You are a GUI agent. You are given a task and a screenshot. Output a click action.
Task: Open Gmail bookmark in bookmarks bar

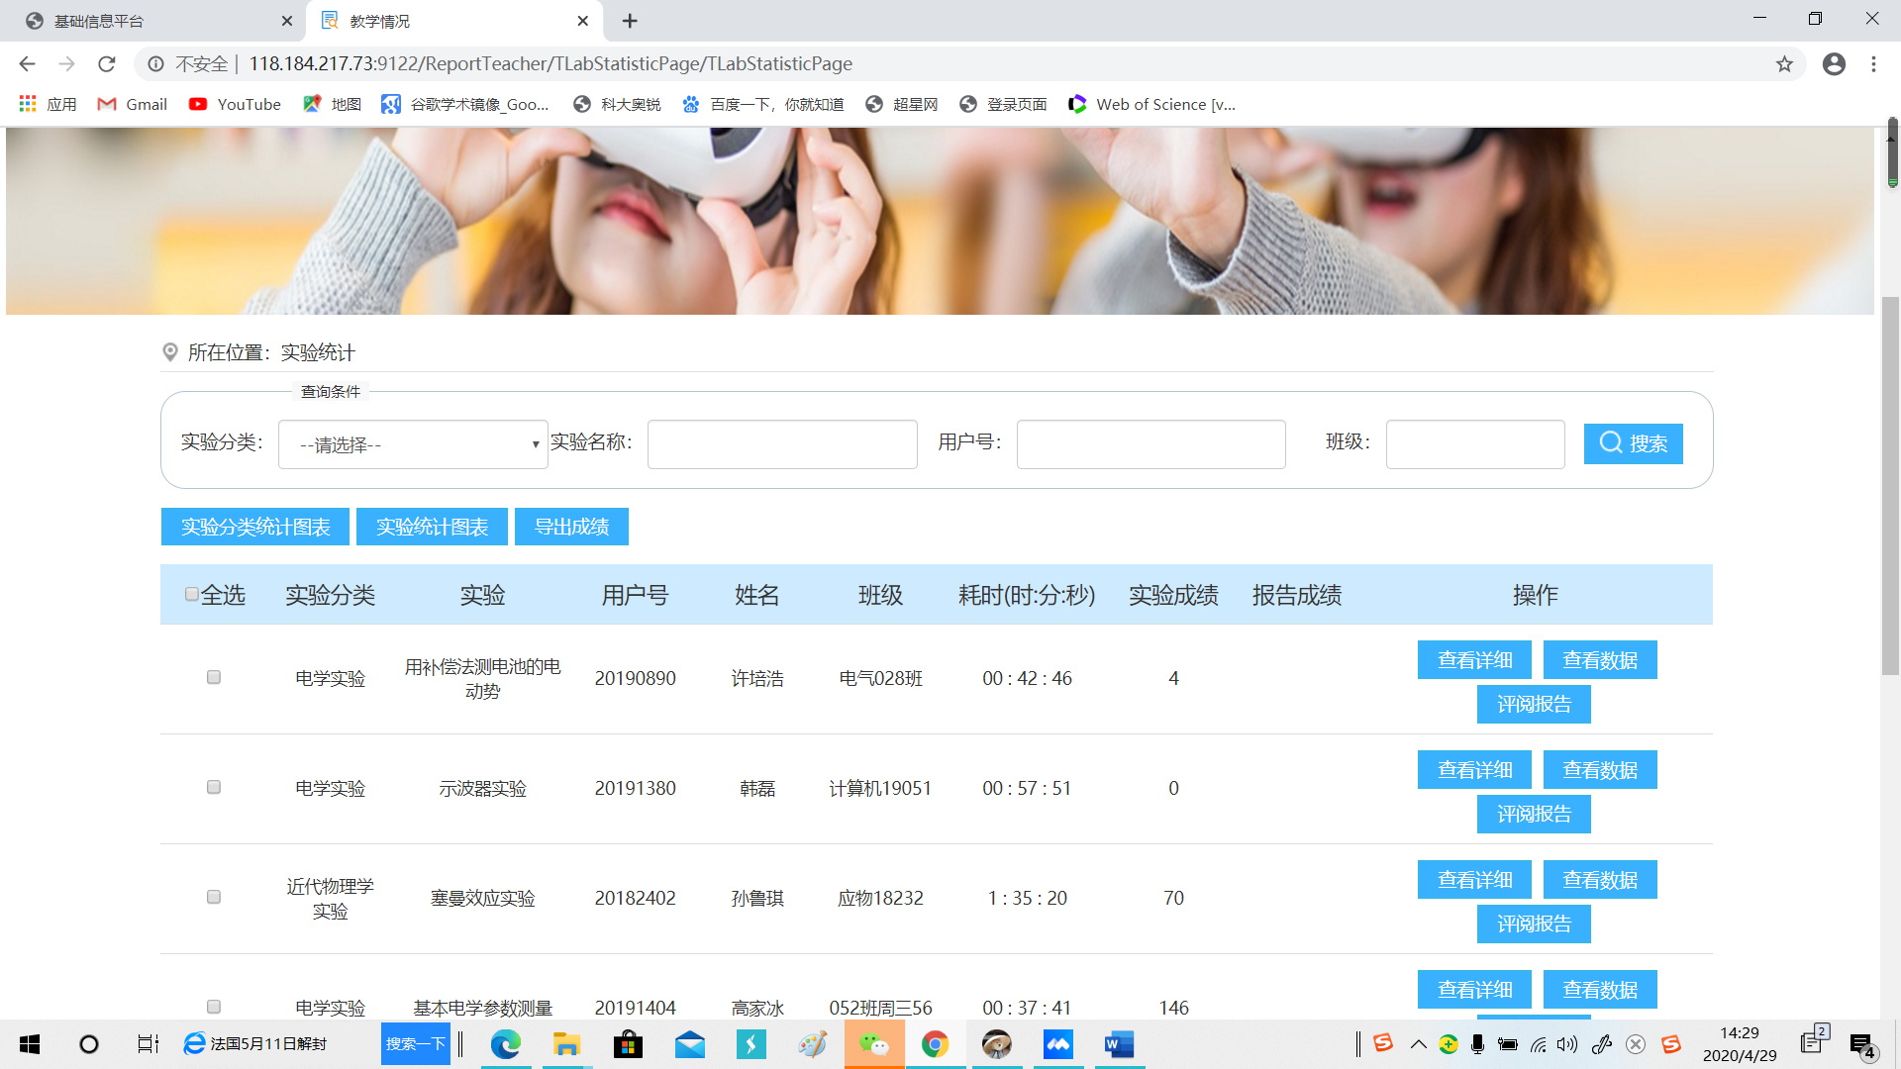133,104
